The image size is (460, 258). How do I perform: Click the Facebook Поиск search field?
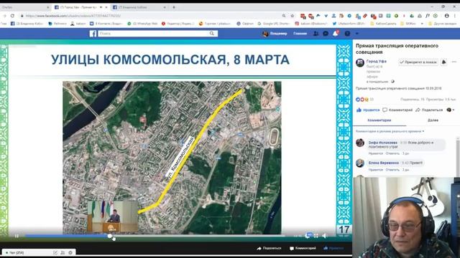tap(152, 34)
